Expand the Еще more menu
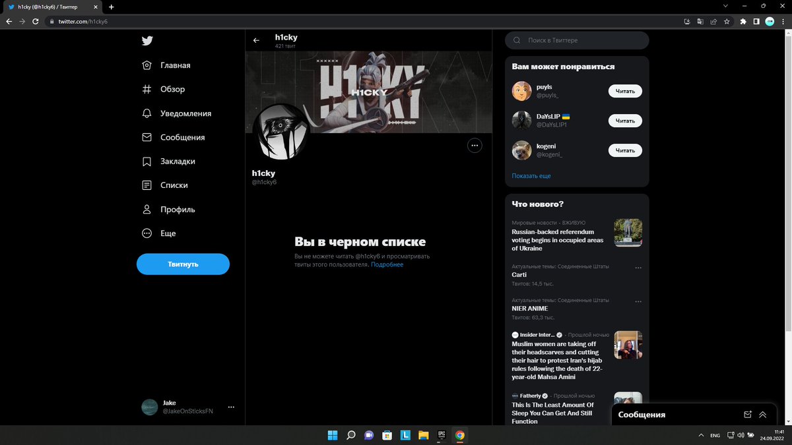792x445 pixels. point(159,233)
